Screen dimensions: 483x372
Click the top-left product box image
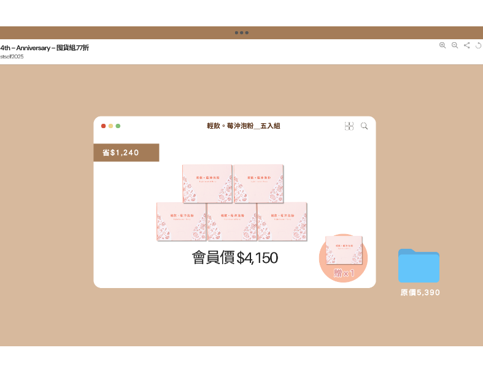click(207, 183)
